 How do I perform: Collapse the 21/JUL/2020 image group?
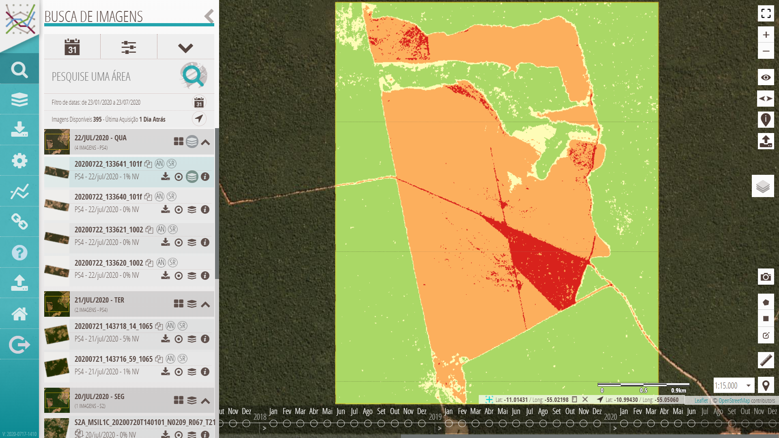coord(205,304)
